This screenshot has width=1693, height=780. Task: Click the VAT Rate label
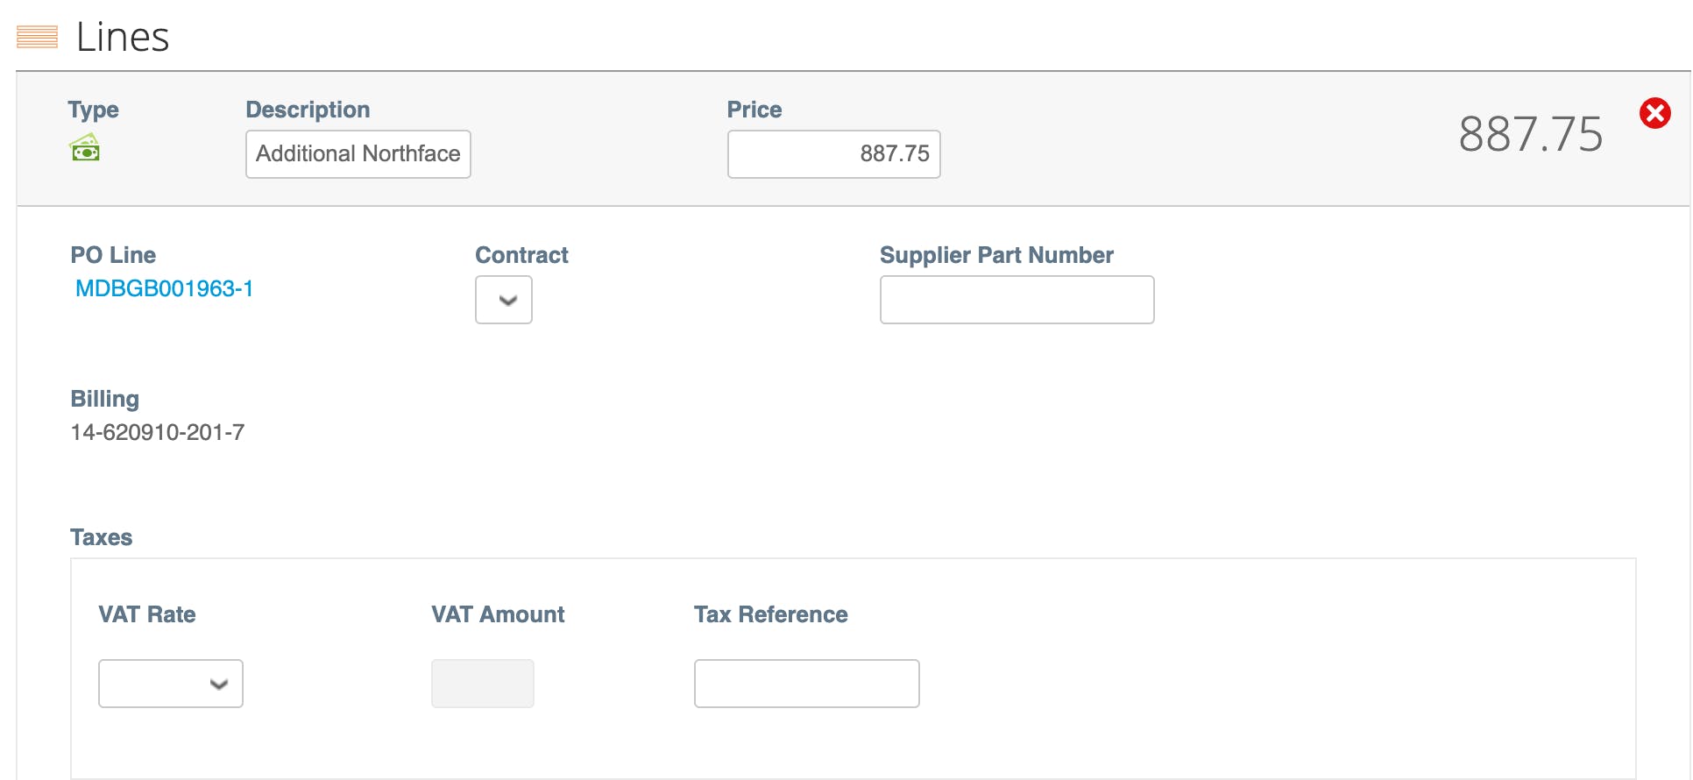(x=146, y=614)
